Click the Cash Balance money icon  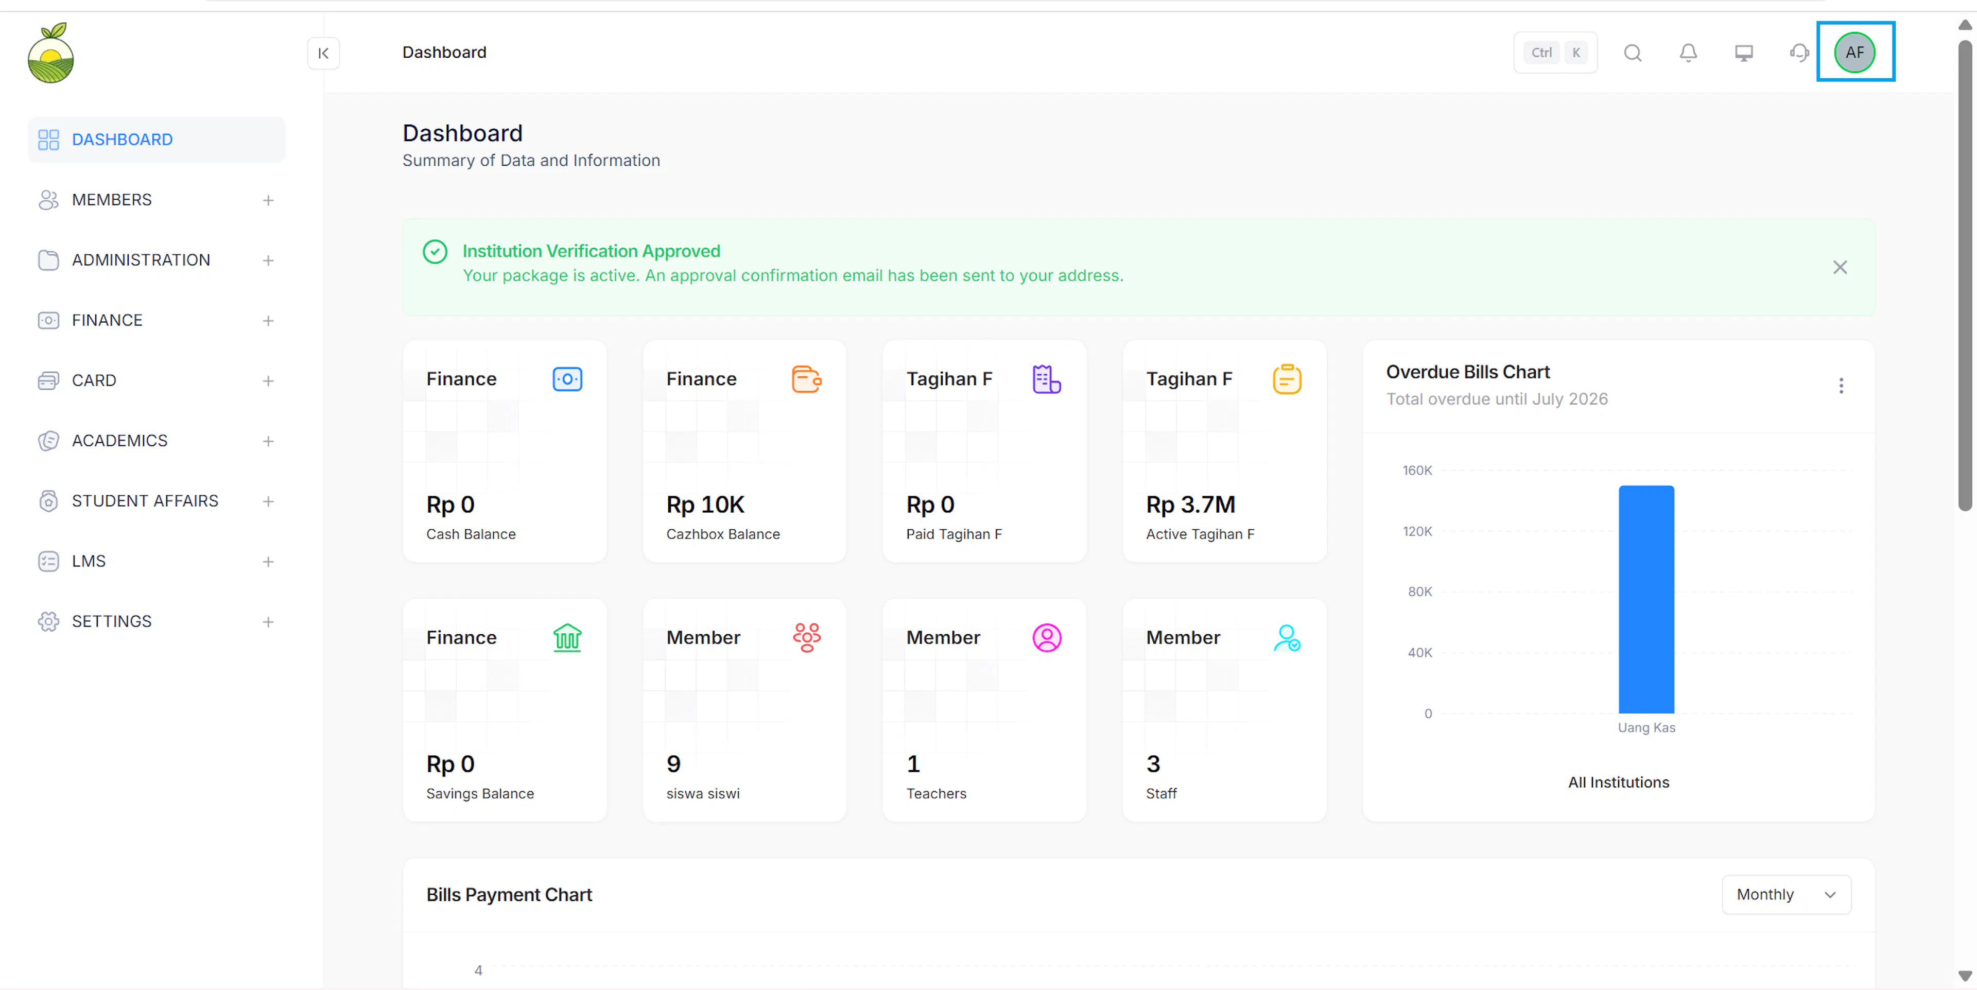click(x=567, y=379)
